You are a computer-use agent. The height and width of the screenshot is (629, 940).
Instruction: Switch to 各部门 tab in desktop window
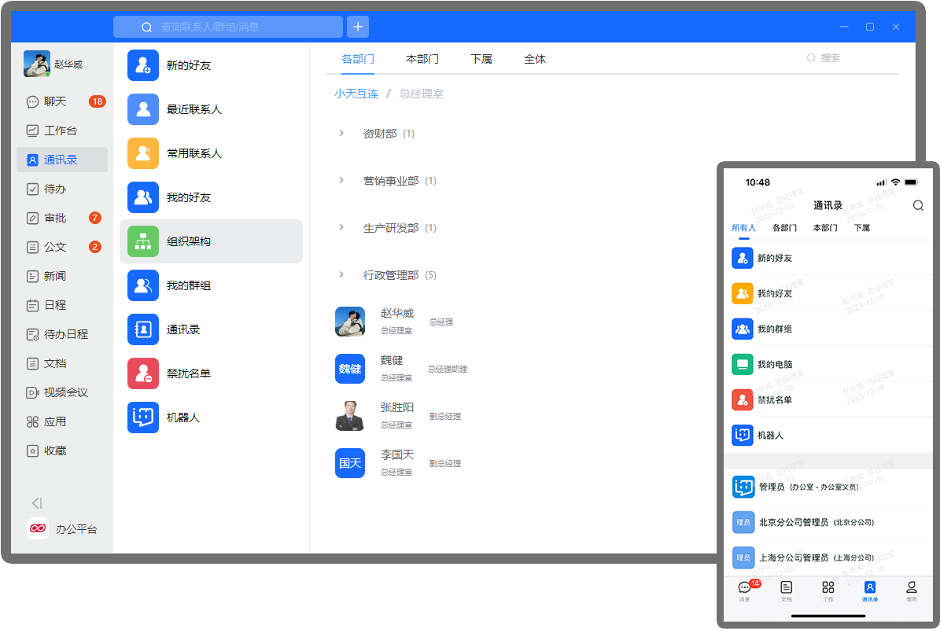(358, 59)
